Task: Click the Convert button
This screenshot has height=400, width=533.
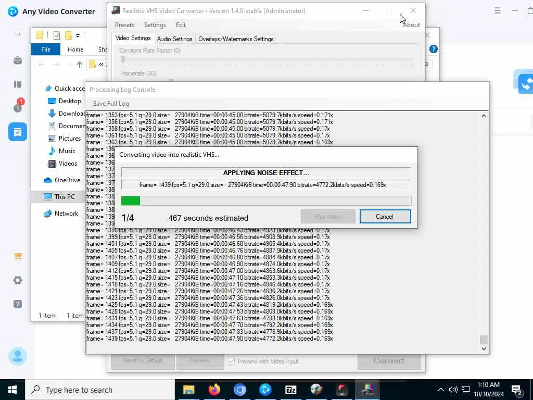Action: pos(389,361)
